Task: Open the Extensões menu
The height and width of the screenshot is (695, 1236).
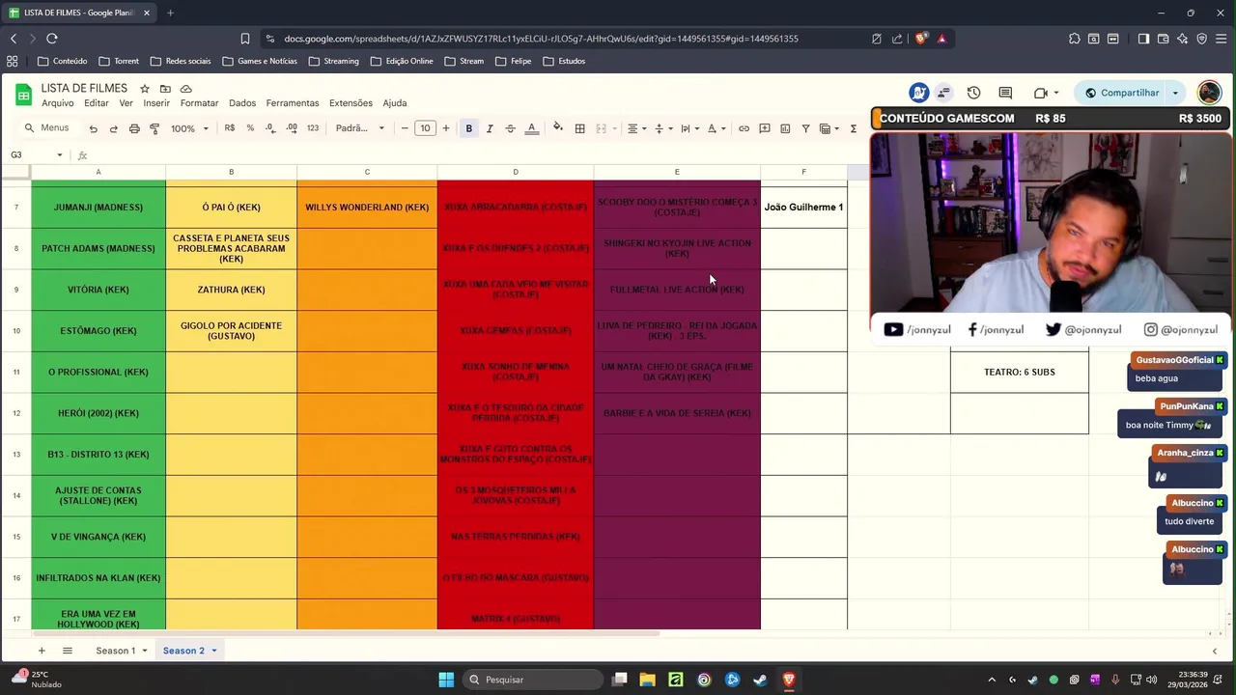Action: 351,103
